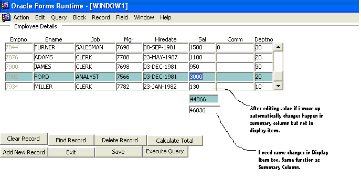The width and height of the screenshot is (361, 189).
Task: Click the Hiredate column header label
Action: click(165, 39)
